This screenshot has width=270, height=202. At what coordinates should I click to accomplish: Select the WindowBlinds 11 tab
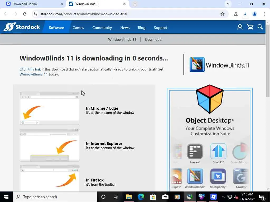[97, 4]
